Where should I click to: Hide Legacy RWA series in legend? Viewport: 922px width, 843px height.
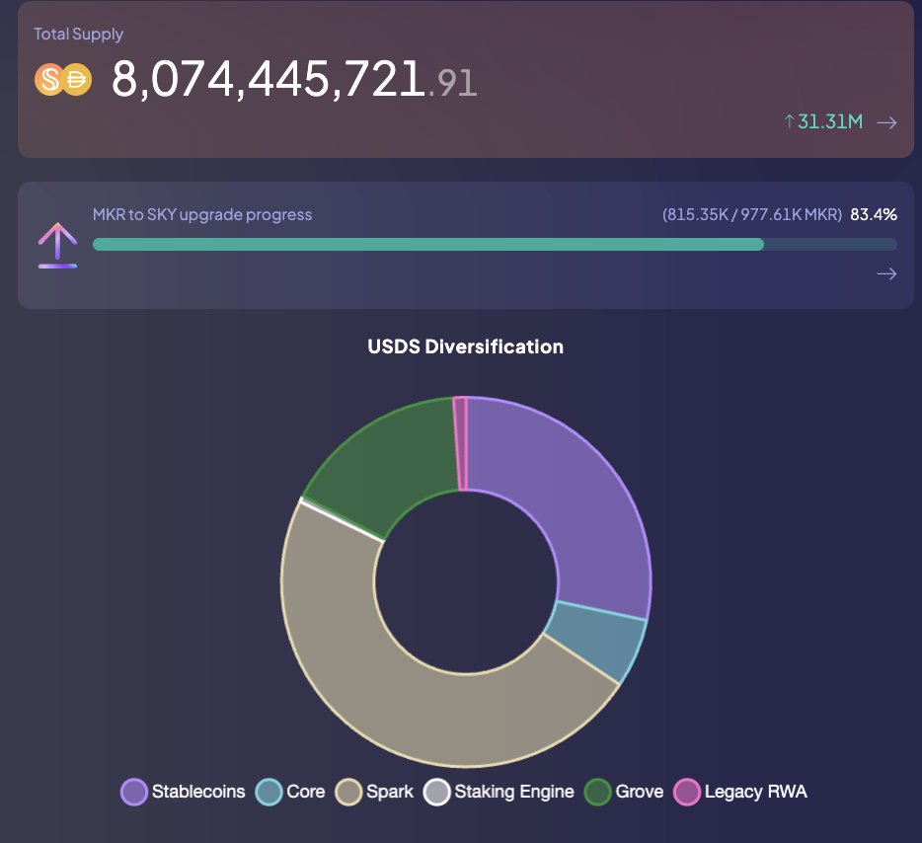click(x=740, y=792)
